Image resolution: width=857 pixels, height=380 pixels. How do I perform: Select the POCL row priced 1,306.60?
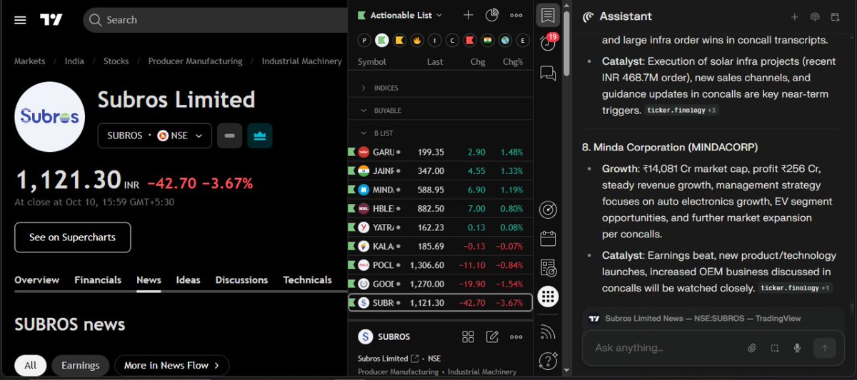coord(440,265)
